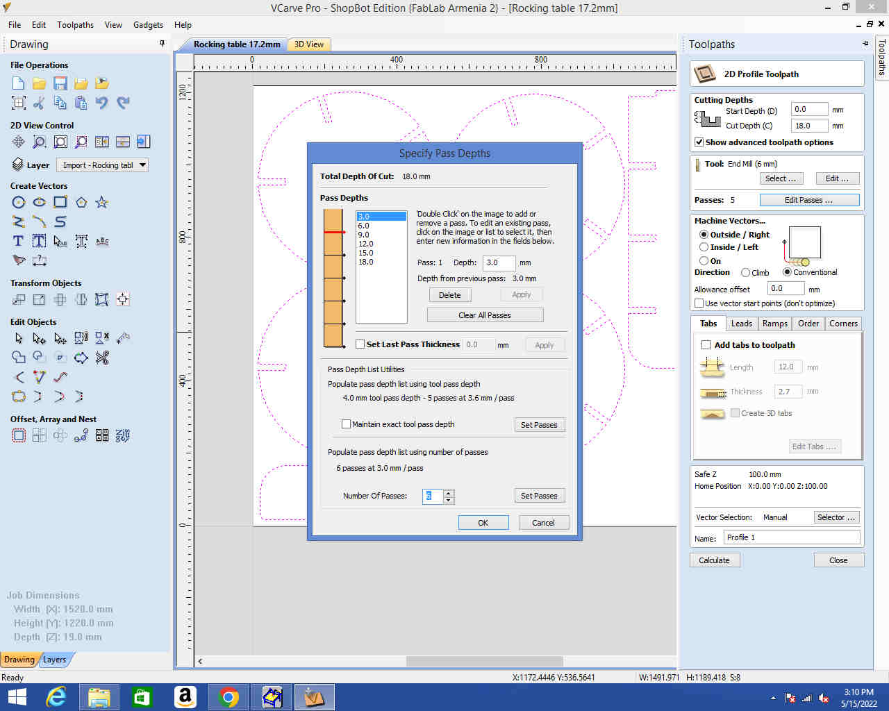Click the Redo arrow icon
The image size is (889, 711).
tap(123, 103)
